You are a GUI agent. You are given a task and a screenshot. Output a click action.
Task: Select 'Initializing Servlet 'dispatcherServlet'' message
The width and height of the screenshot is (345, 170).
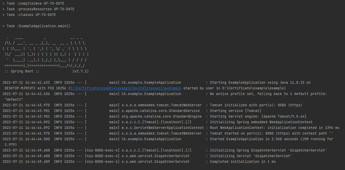pos(251,156)
